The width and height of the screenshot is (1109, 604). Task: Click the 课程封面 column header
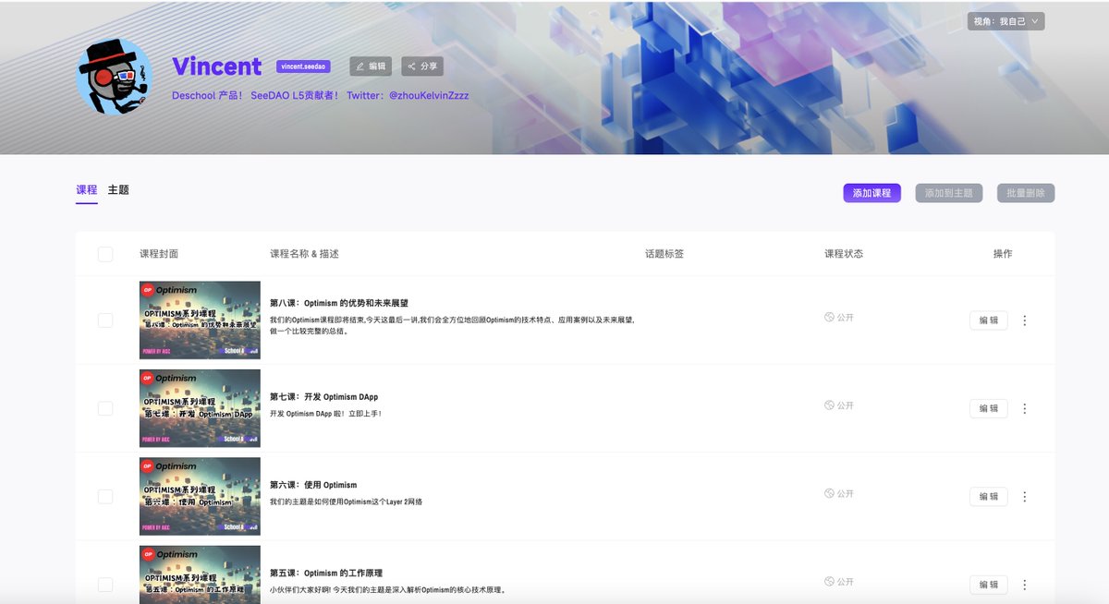click(x=159, y=254)
